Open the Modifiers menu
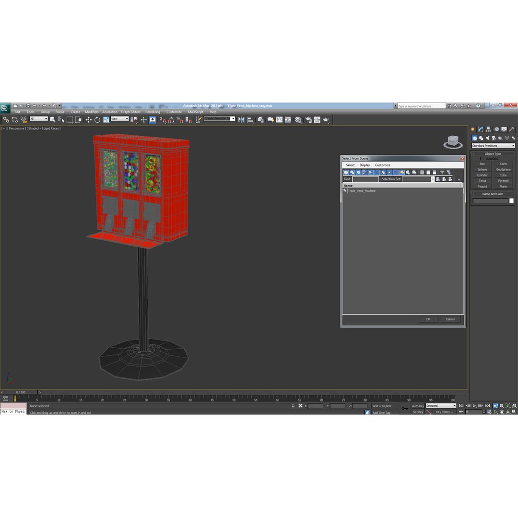This screenshot has height=518, width=518. pyautogui.click(x=92, y=112)
